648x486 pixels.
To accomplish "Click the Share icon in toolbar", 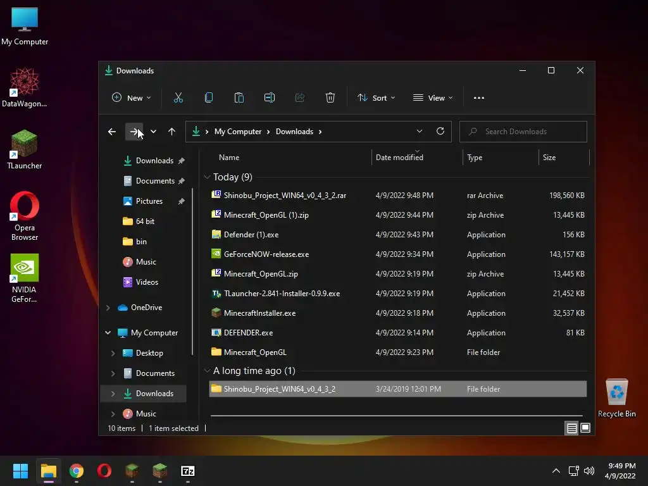I will coord(299,98).
